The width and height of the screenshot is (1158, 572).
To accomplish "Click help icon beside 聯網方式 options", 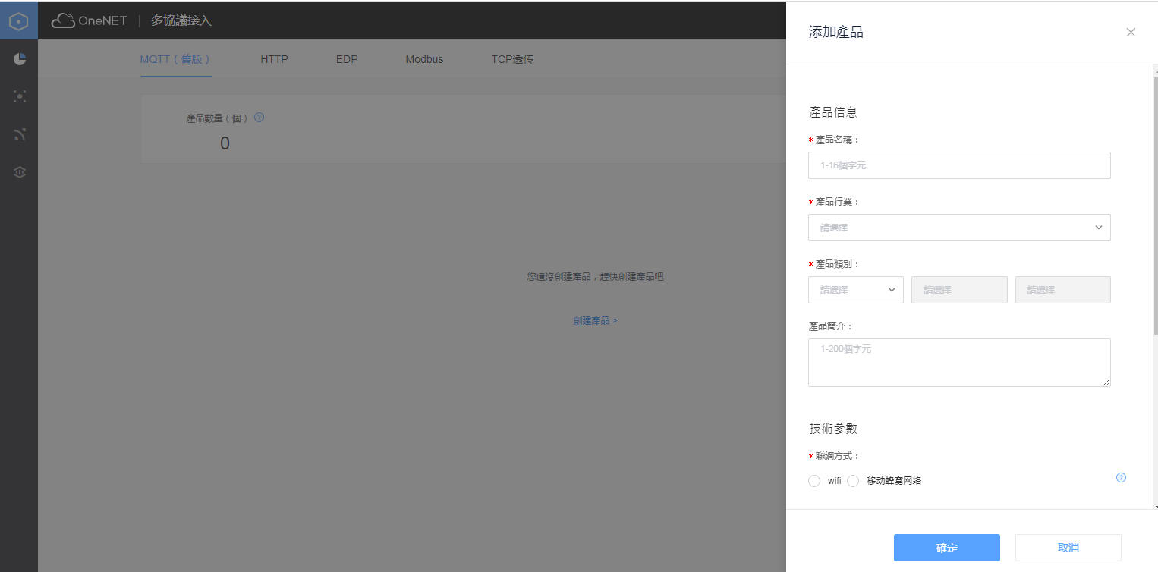I will [x=1121, y=478].
